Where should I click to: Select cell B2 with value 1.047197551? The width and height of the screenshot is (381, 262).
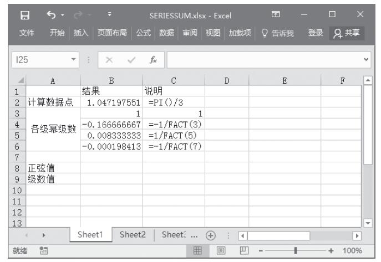point(111,102)
